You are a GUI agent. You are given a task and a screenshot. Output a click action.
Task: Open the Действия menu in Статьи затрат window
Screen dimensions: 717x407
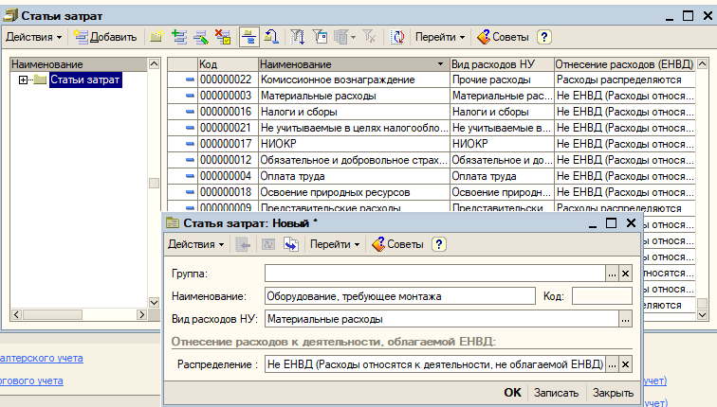pos(34,37)
